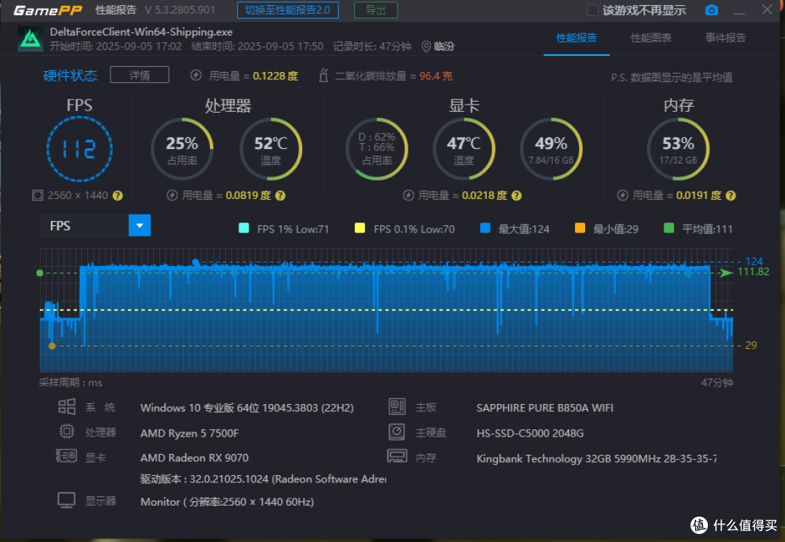The height and width of the screenshot is (542, 785).
Task: Click the blue maximum point on chart
Action: (196, 262)
